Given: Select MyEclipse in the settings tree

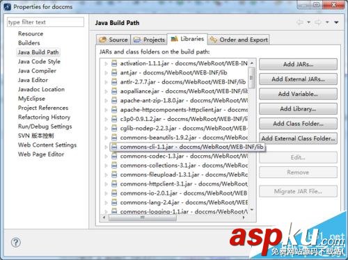Looking at the screenshot, I should (x=31, y=99).
